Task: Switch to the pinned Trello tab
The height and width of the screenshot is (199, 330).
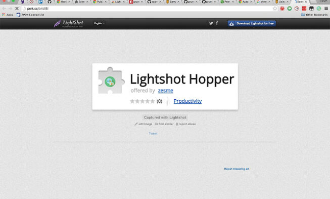Action: pos(40,2)
